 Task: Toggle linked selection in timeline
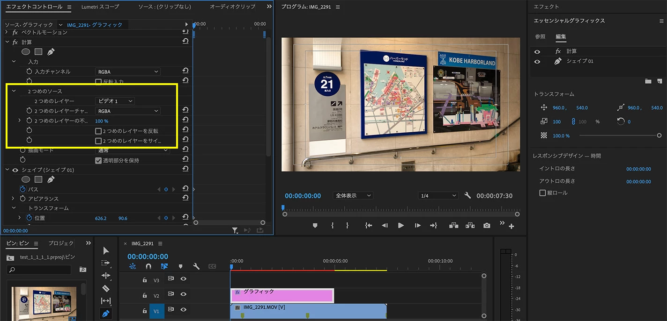164,266
